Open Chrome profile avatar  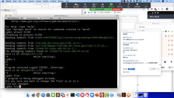(x=167, y=9)
